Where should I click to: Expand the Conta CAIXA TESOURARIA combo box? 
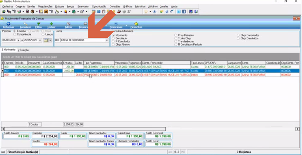click(x=107, y=40)
